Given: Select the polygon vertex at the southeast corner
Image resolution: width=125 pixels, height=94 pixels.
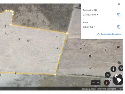Looking at the screenshot, I should tap(55, 75).
